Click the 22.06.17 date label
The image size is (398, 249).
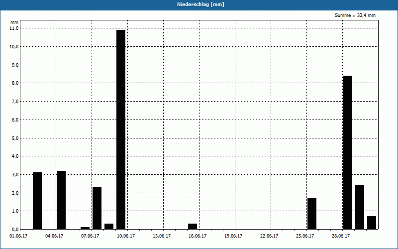pos(269,236)
